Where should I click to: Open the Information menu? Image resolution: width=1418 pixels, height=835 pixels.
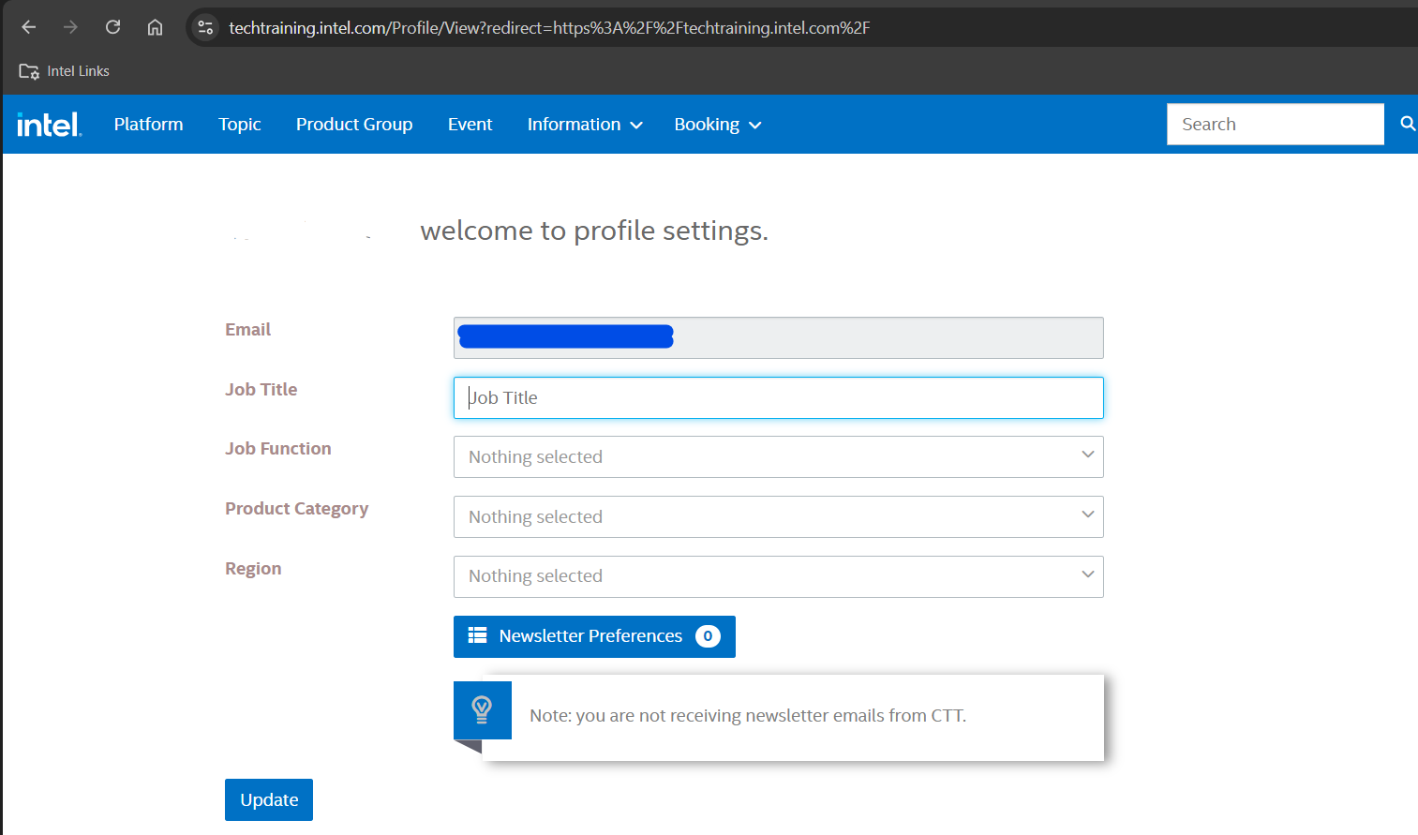584,125
